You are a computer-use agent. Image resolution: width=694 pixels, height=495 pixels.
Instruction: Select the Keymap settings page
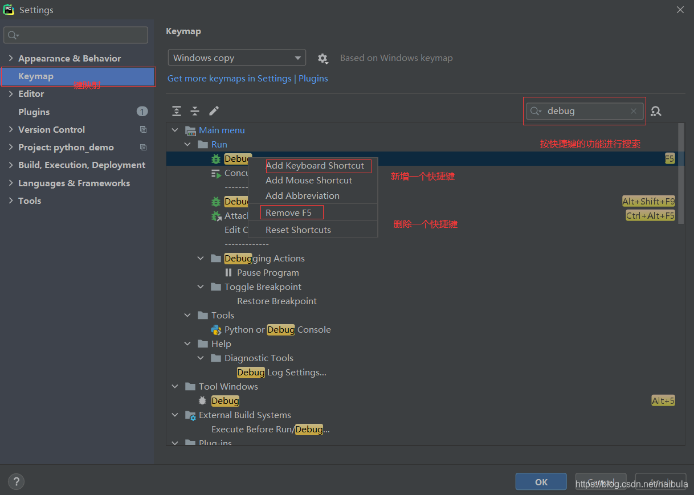[77, 76]
